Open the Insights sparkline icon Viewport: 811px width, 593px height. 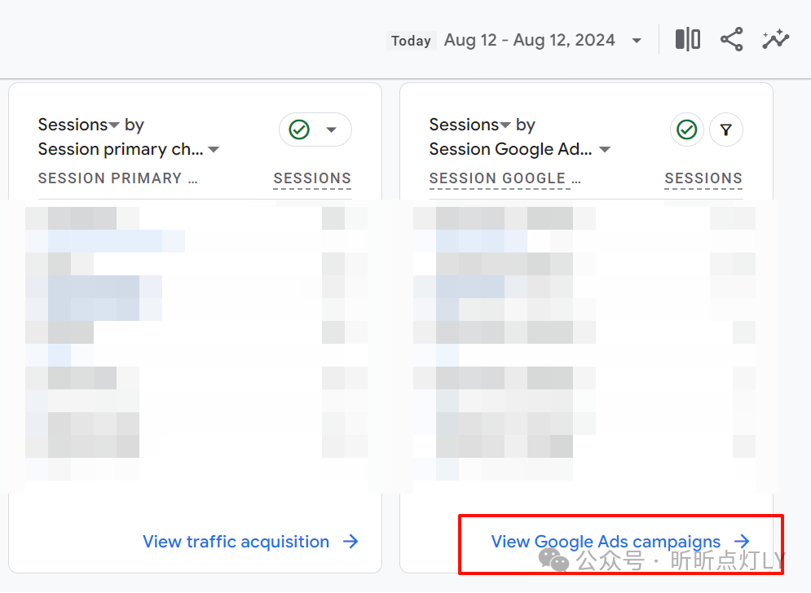click(x=775, y=39)
